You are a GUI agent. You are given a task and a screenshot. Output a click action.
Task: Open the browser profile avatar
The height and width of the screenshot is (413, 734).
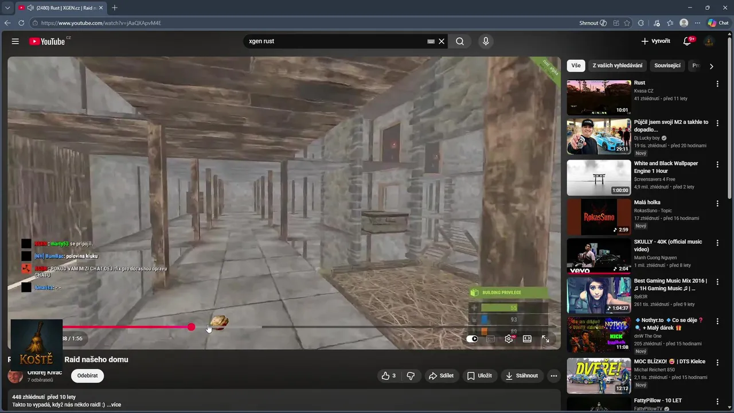pyautogui.click(x=684, y=23)
